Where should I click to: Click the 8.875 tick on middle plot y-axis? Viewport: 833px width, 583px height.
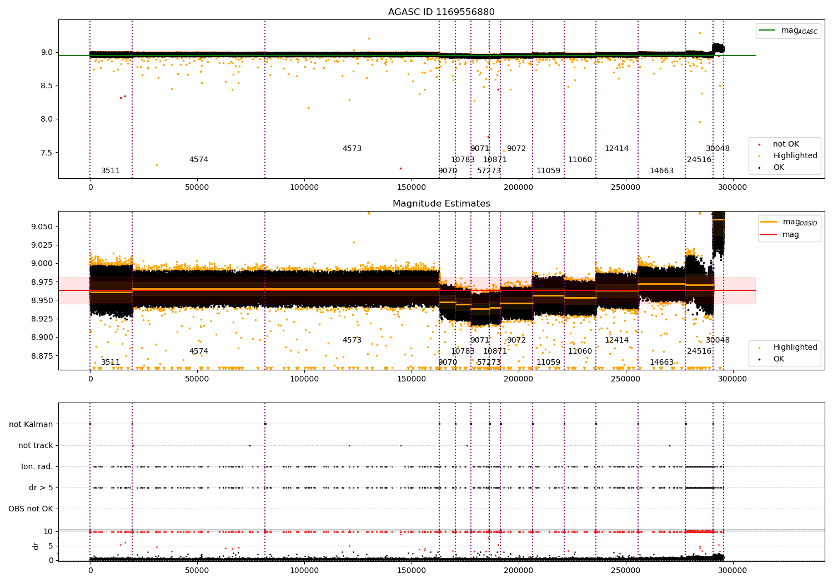(42, 356)
